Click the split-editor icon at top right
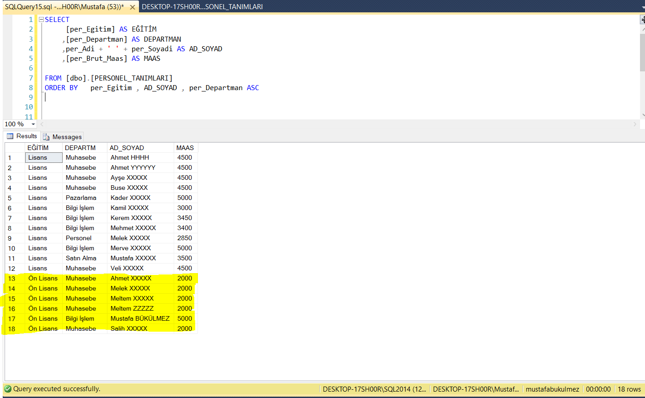The width and height of the screenshot is (645, 398). 642,19
